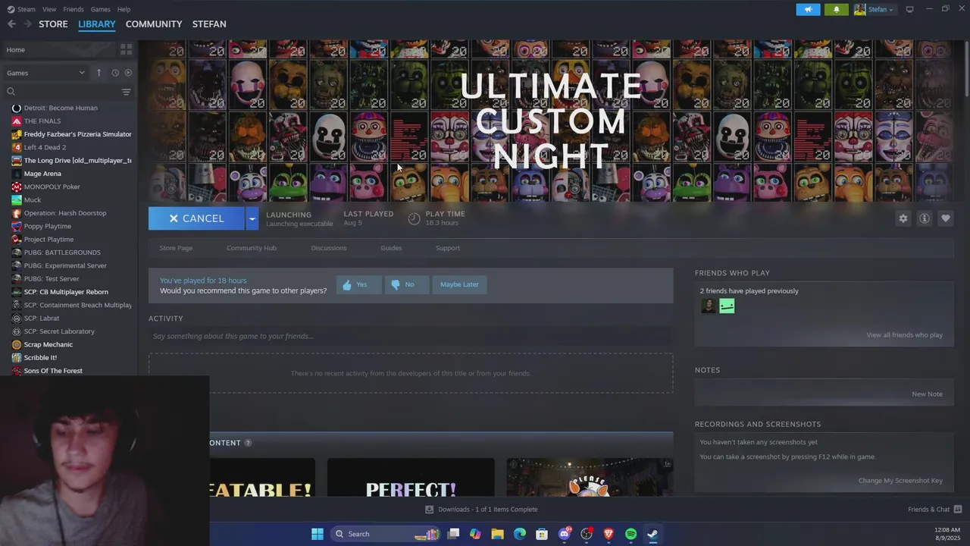Click the library search magnifier field
Viewport: 970px width, 546px height.
tap(61, 92)
